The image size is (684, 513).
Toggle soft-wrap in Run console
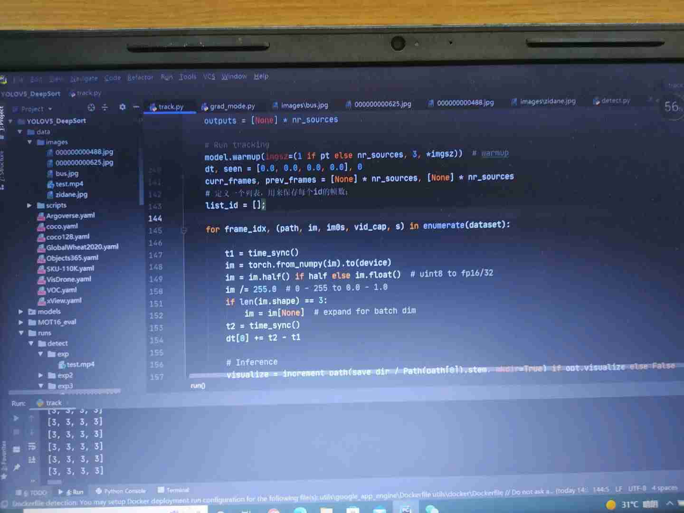pos(32,446)
